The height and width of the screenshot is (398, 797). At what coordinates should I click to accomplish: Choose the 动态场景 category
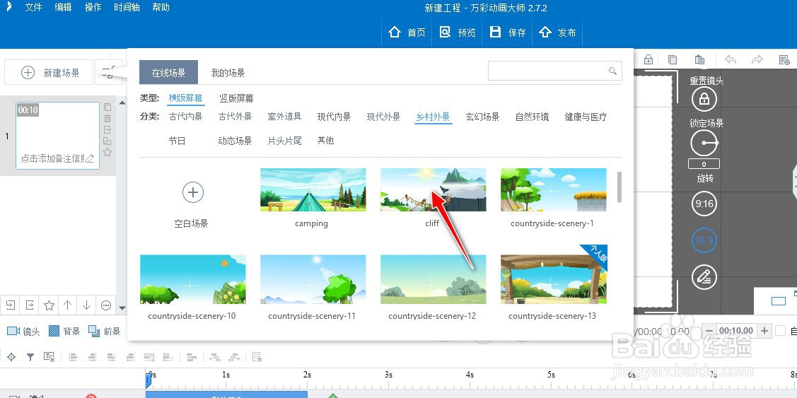(x=235, y=141)
